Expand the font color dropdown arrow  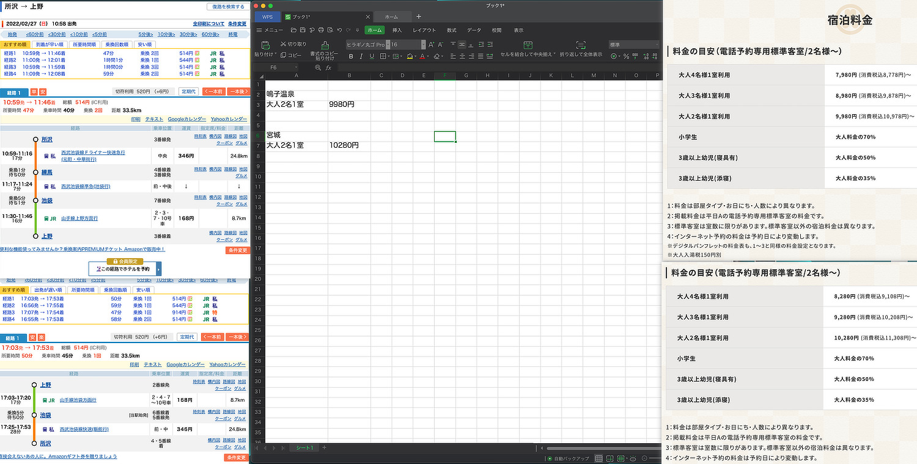(x=428, y=56)
